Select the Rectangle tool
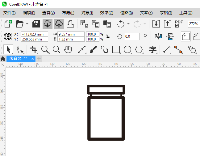 pos(116,49)
